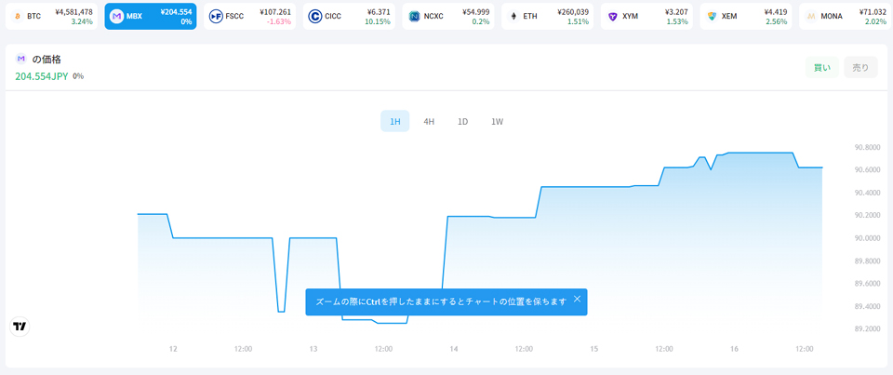The width and height of the screenshot is (893, 375).
Task: Click the ¥54.999 NCXC price
Action: click(x=474, y=11)
